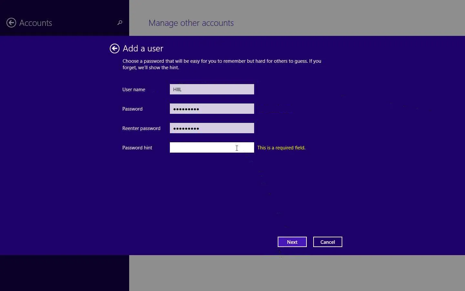Cancel adding the new user
Image resolution: width=465 pixels, height=291 pixels.
click(x=328, y=242)
